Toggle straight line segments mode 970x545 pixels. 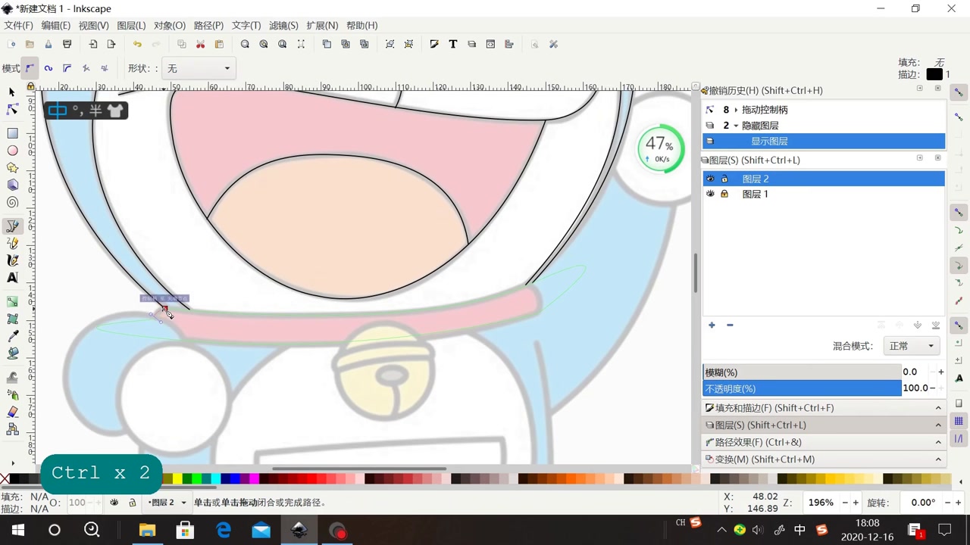pyautogui.click(x=86, y=68)
